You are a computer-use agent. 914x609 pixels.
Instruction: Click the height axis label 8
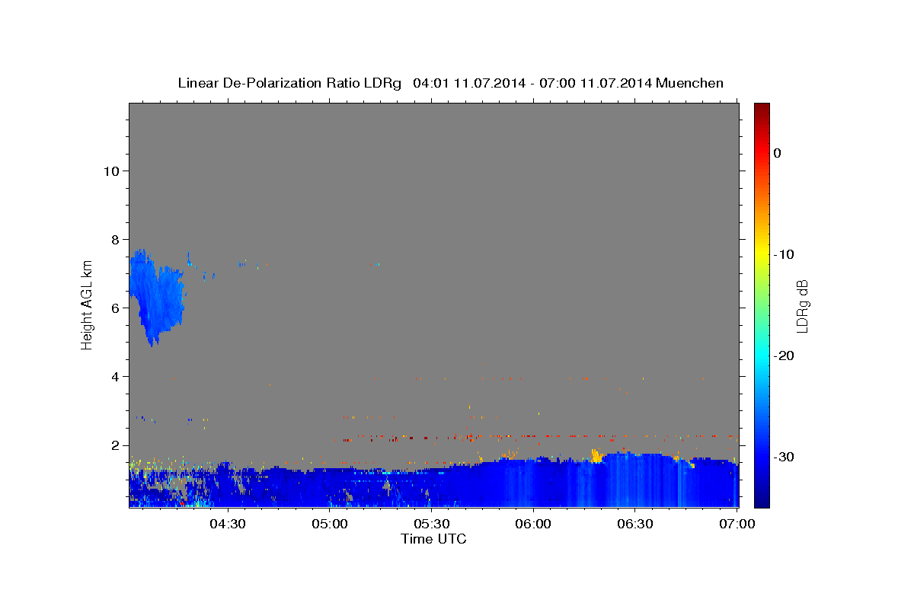click(115, 239)
